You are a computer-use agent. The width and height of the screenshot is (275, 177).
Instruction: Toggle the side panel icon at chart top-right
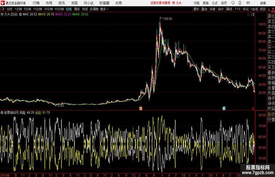(253, 15)
